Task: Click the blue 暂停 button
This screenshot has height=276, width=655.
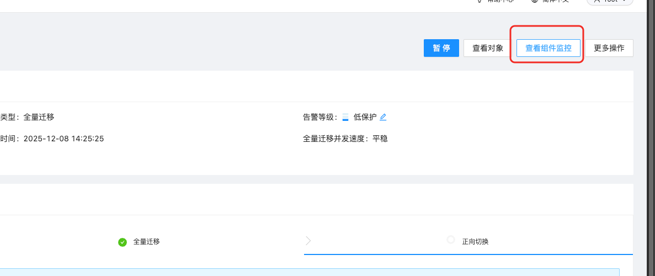Action: pos(441,48)
